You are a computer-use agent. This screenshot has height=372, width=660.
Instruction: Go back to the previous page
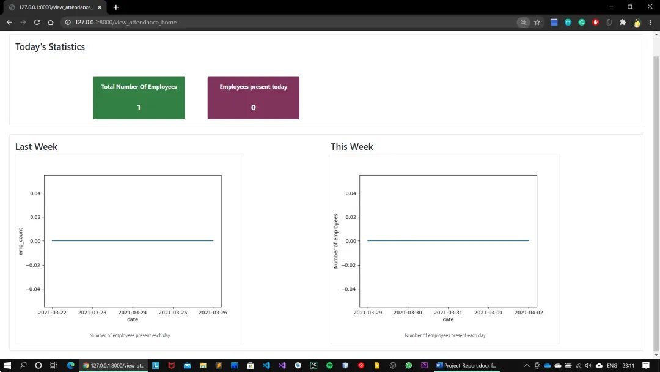(9, 22)
